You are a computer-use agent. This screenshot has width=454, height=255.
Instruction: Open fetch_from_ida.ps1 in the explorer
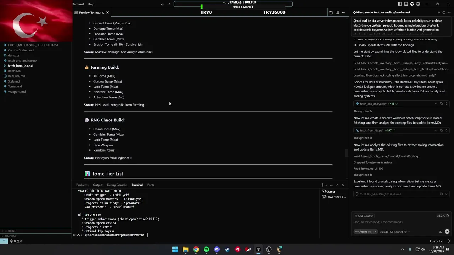(x=21, y=66)
